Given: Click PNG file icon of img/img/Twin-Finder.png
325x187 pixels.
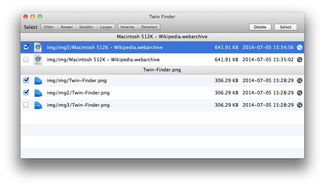Looking at the screenshot, I should coord(38,81).
